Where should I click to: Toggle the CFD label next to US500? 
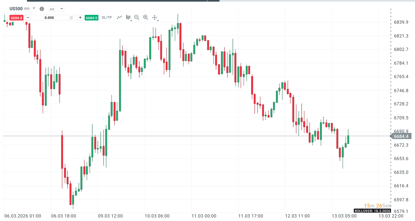27,9
